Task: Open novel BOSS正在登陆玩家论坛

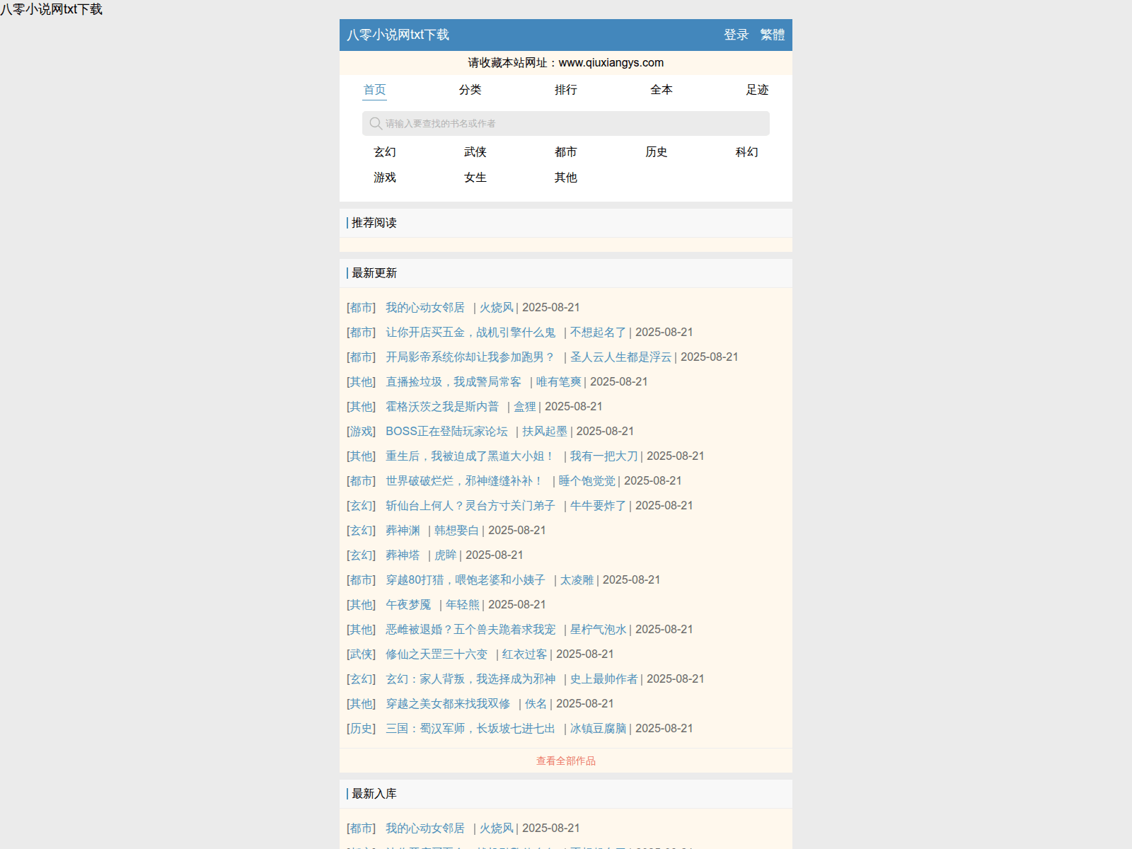Action: (446, 432)
